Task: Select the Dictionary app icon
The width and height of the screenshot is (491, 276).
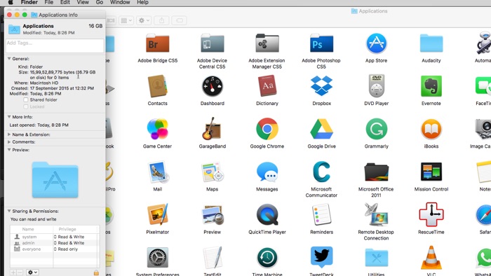Action: pyautogui.click(x=267, y=85)
